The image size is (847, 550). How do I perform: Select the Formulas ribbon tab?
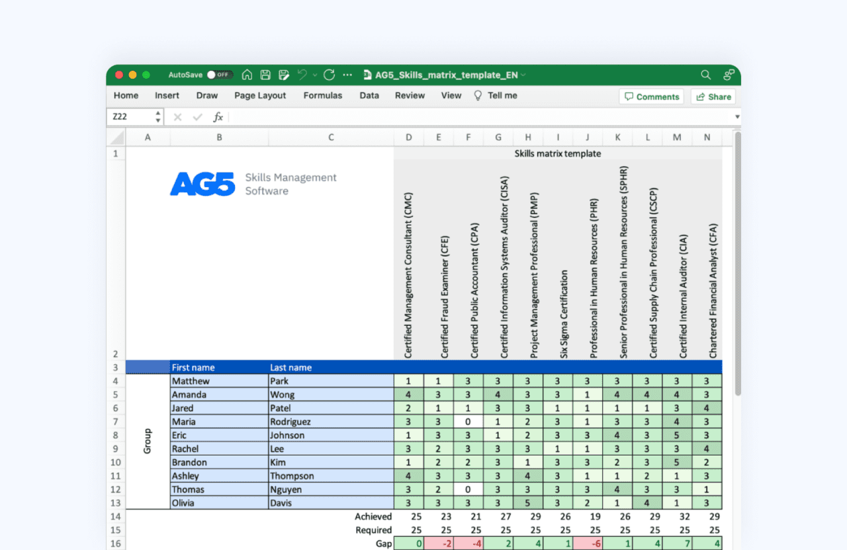coord(322,95)
